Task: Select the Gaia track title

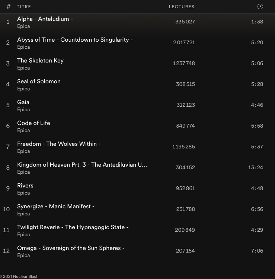Action: [x=23, y=102]
